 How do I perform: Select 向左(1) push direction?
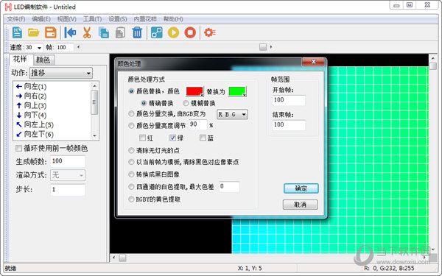[x=31, y=86]
